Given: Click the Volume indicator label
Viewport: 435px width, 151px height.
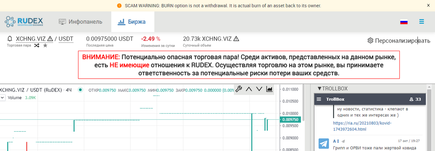Looking at the screenshot, I should click(15, 98).
